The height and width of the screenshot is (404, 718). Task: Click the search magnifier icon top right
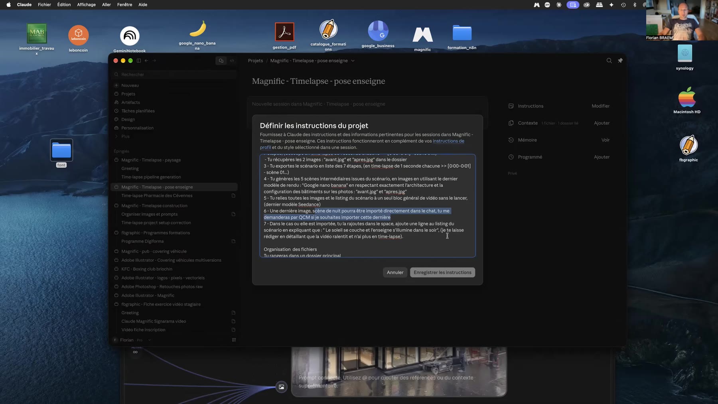coord(609,61)
